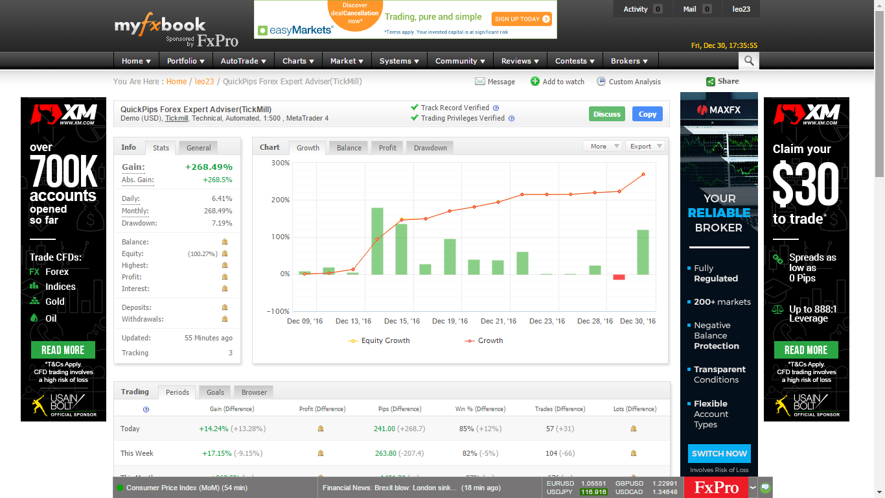Go to Home breadcrumb link
885x498 pixels.
[176, 82]
